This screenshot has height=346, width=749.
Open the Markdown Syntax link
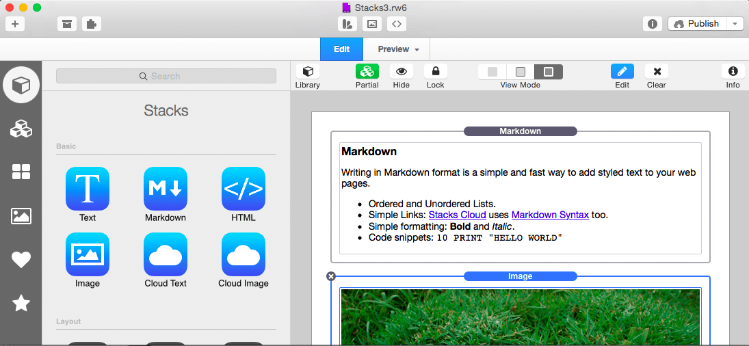tap(550, 215)
